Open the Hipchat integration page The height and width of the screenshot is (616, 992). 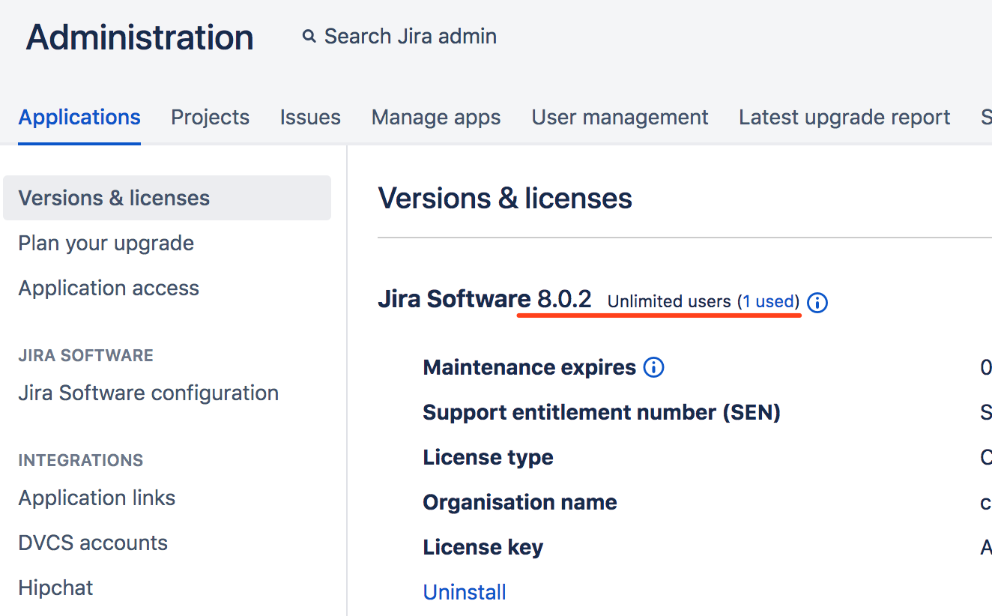coord(55,588)
